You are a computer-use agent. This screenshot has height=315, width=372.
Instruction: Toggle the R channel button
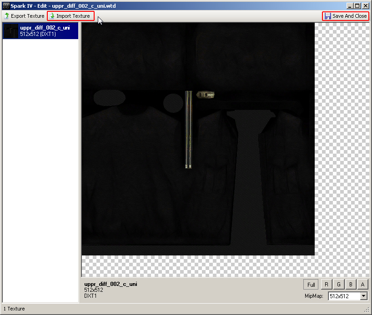click(327, 285)
